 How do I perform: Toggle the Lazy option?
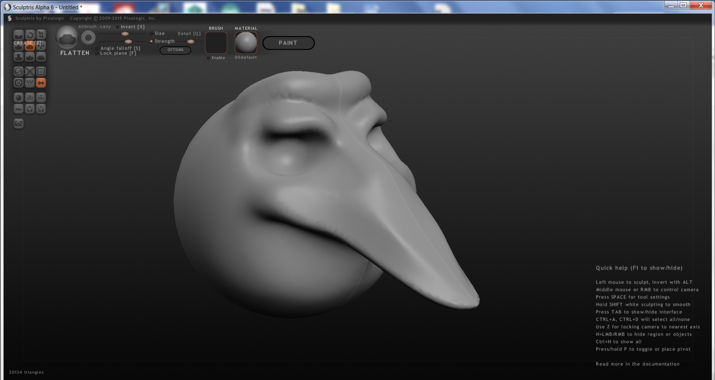click(105, 27)
